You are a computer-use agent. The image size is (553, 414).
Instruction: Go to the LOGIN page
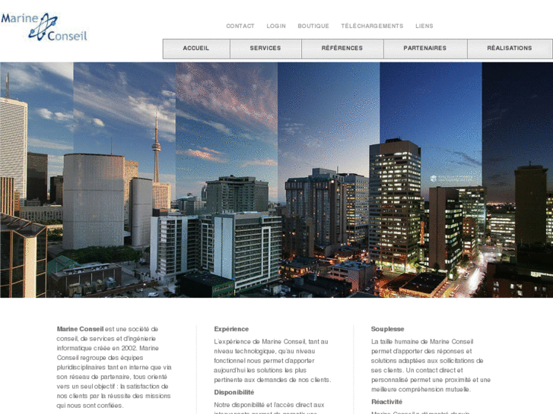tap(276, 26)
